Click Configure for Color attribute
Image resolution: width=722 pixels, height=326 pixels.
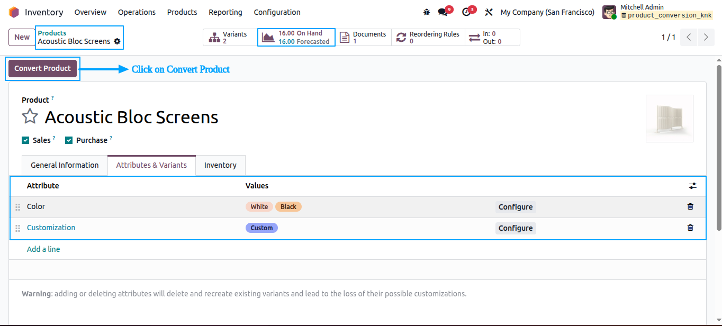516,207
